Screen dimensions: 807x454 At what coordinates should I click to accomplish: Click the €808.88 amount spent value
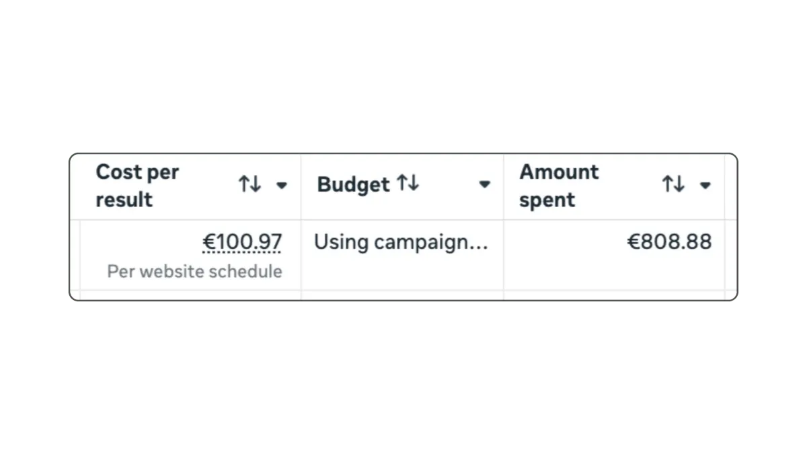point(669,242)
